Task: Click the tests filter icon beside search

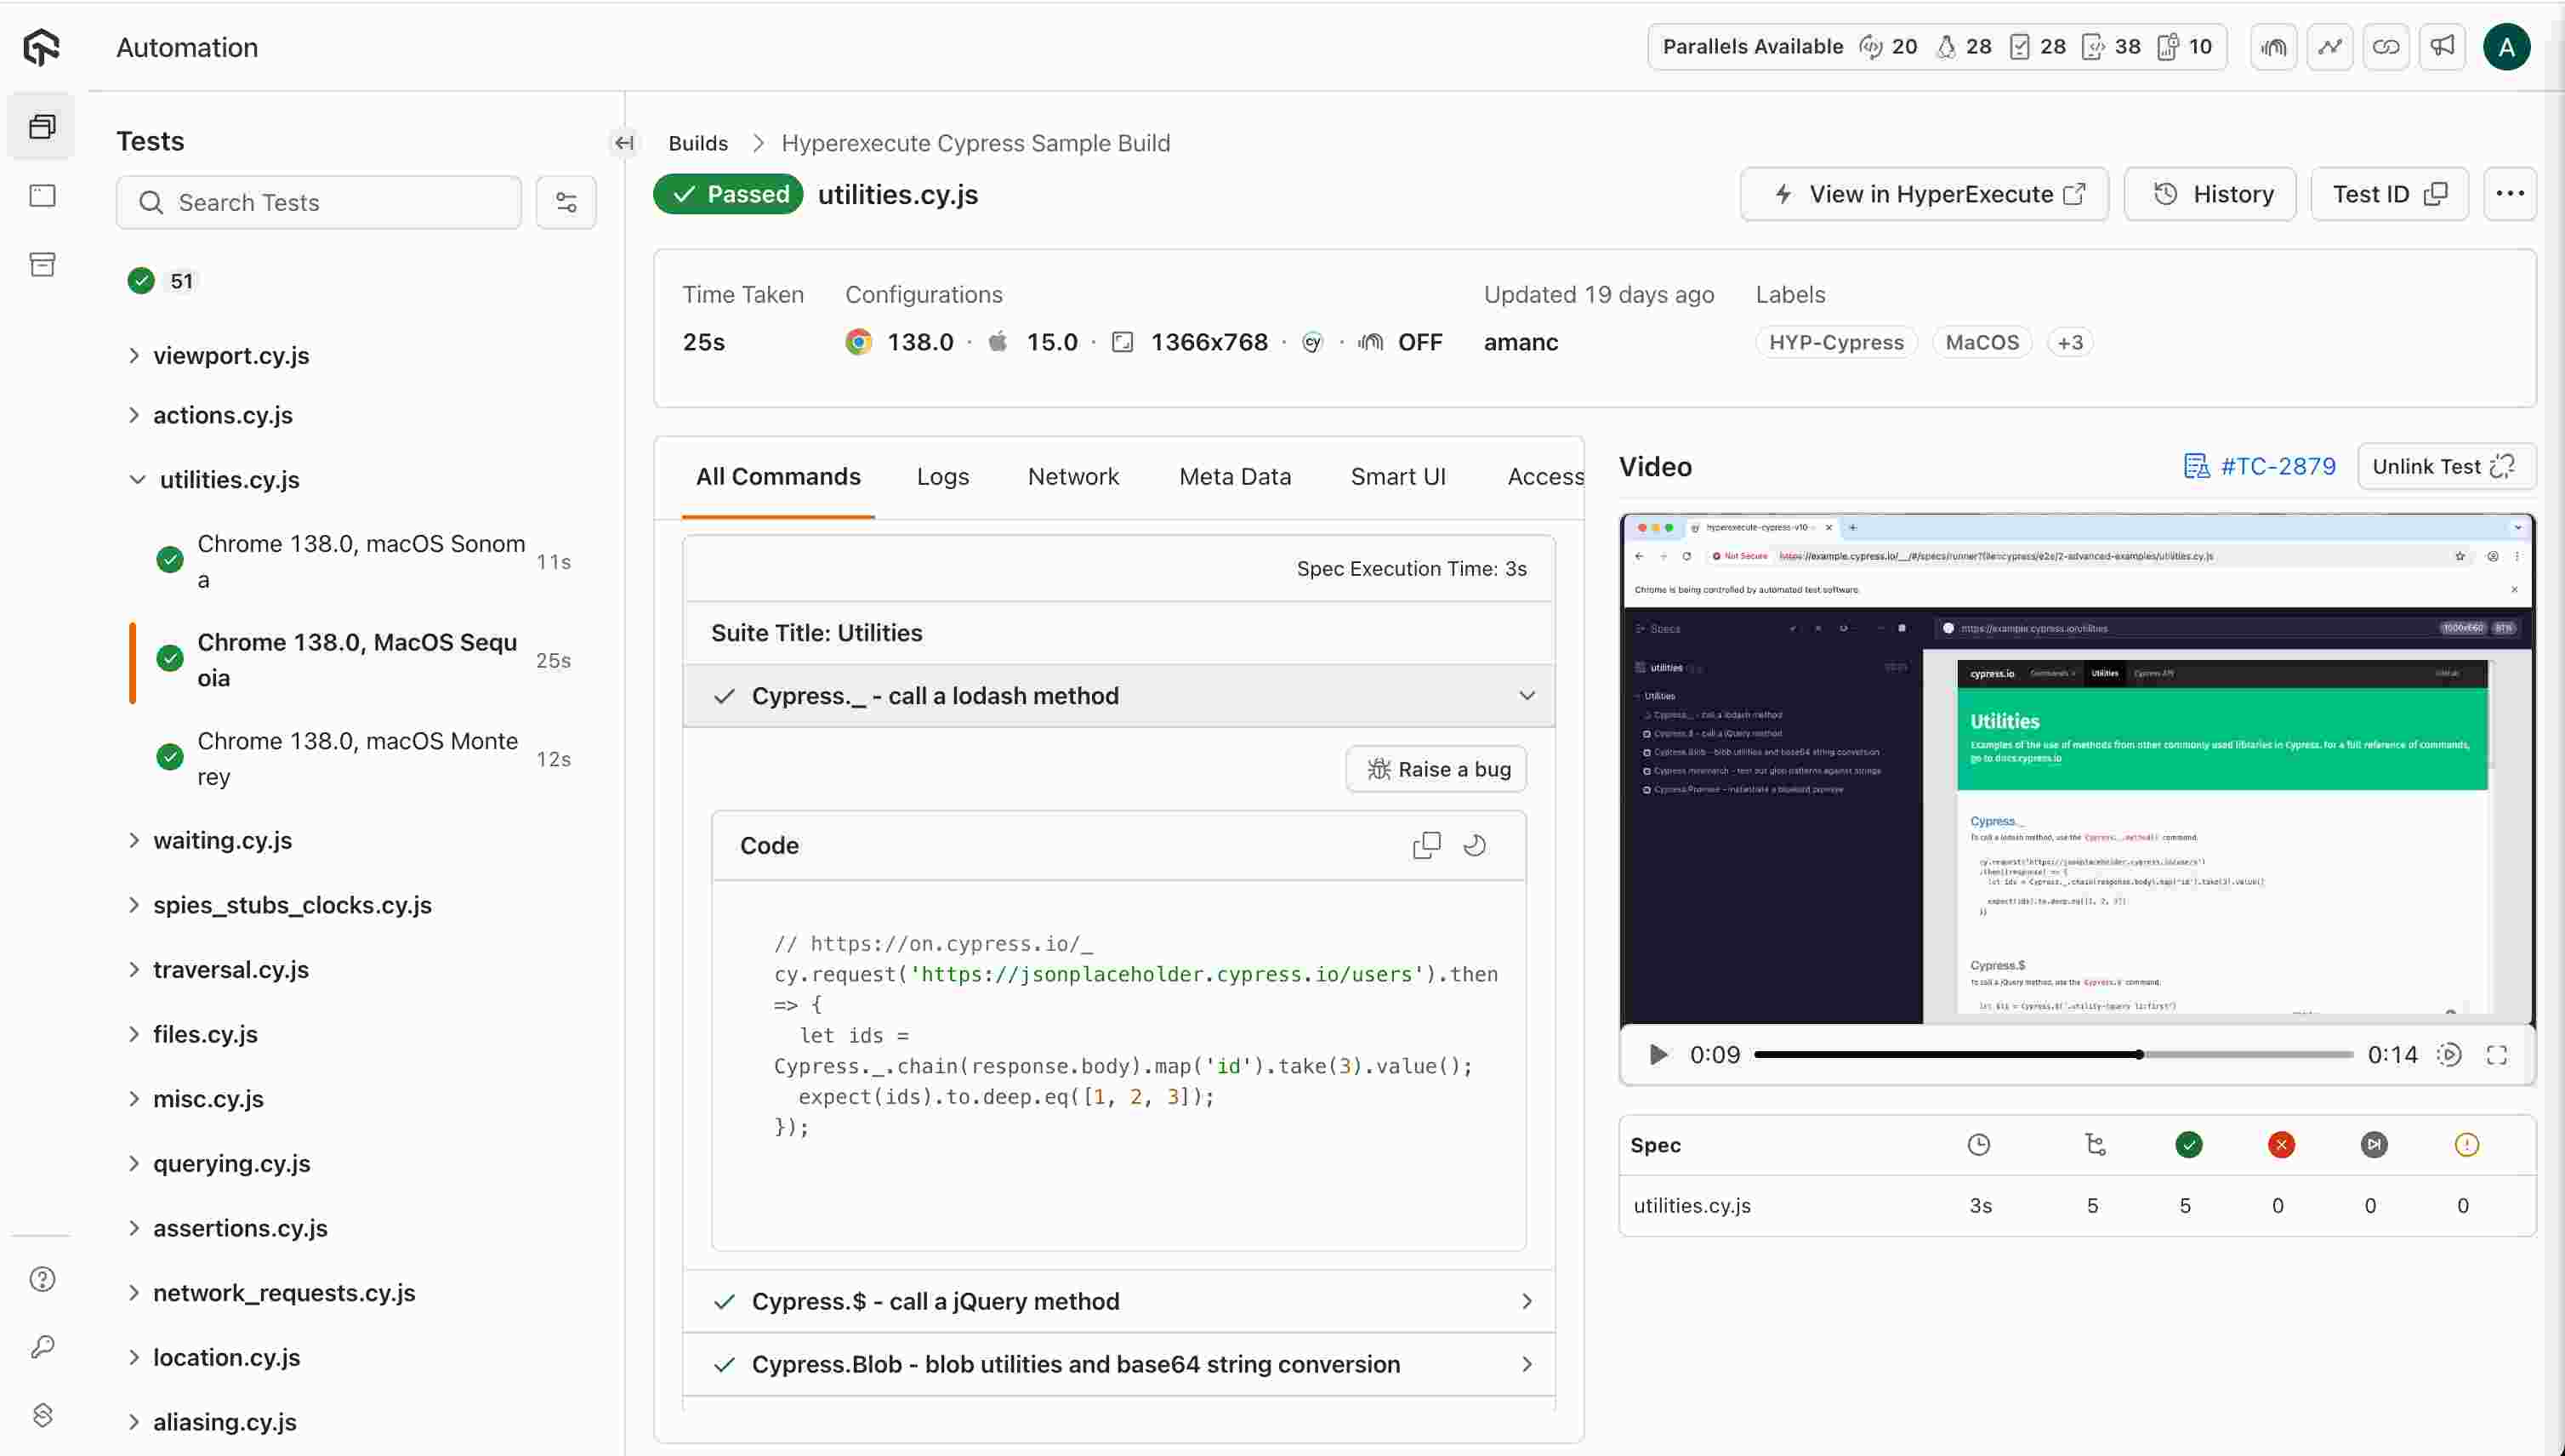Action: tap(566, 203)
